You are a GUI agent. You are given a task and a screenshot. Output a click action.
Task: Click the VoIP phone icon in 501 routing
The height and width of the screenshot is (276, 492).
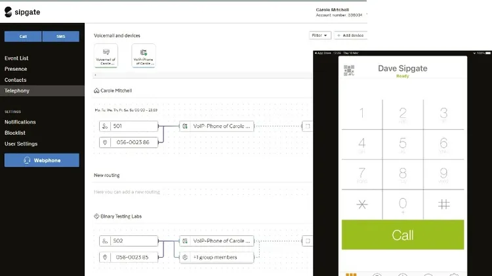pyautogui.click(x=185, y=126)
